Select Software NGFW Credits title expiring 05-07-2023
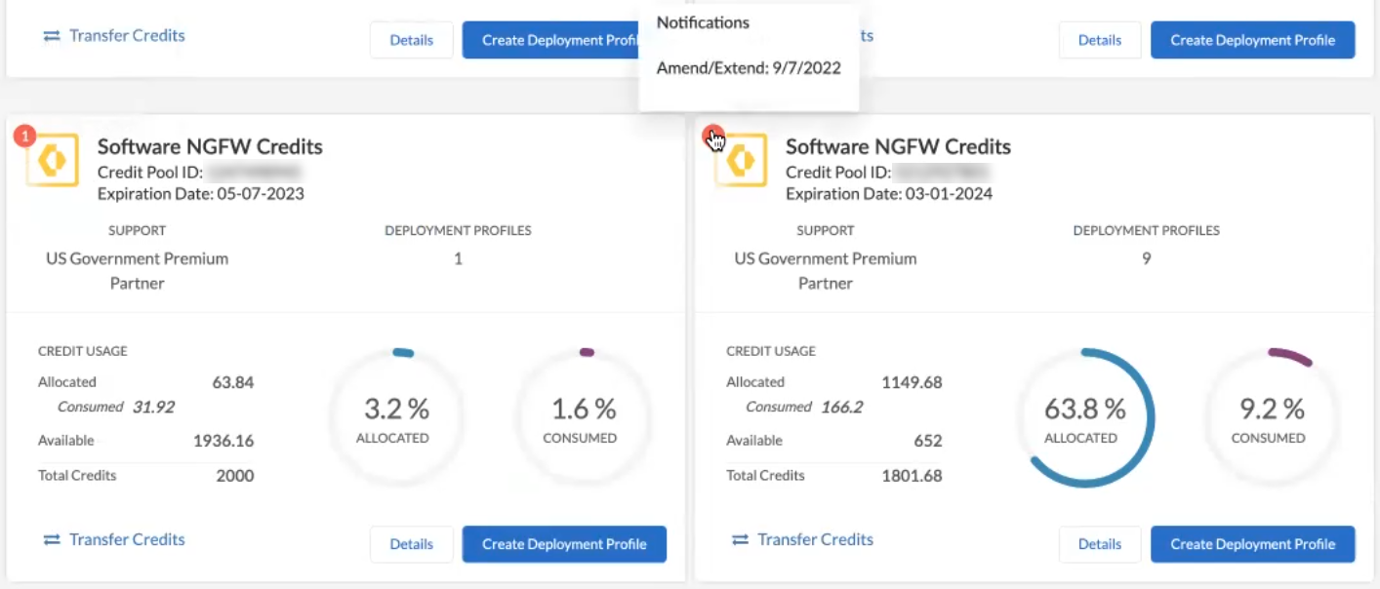 tap(210, 147)
